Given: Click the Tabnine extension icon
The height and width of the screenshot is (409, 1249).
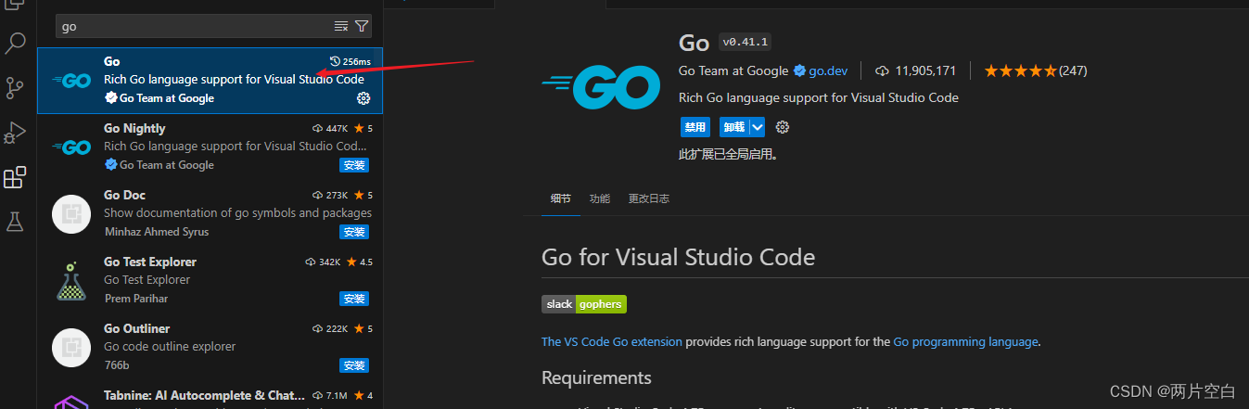Looking at the screenshot, I should click(71, 403).
